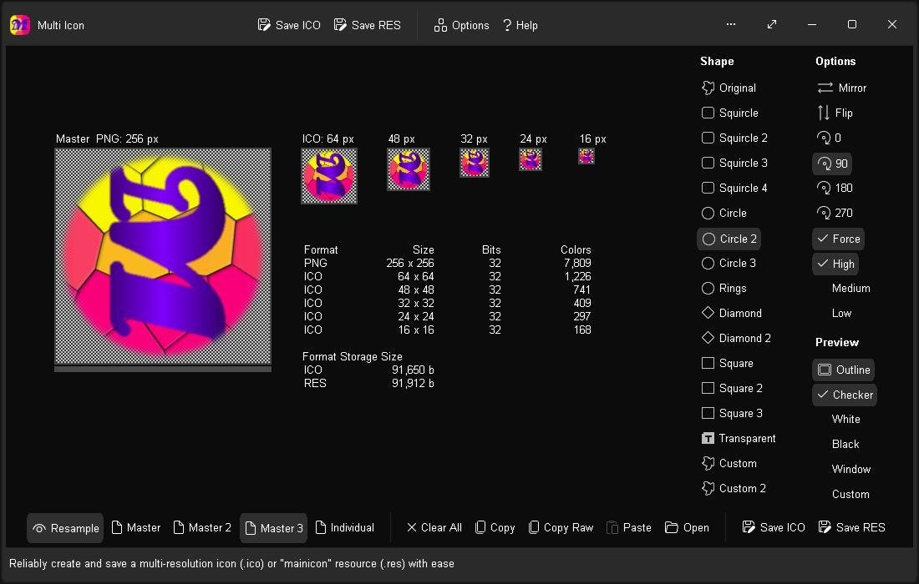
Task: Click the gray bar under master preview
Action: [163, 370]
